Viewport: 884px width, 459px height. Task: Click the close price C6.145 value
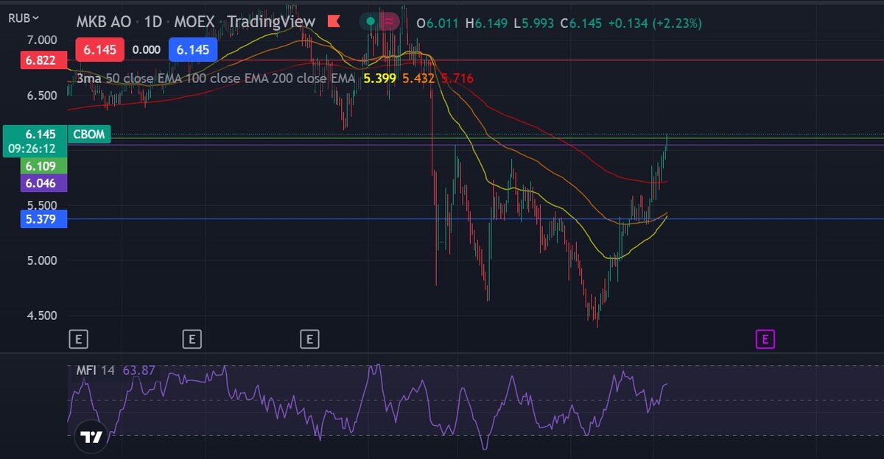[581, 24]
